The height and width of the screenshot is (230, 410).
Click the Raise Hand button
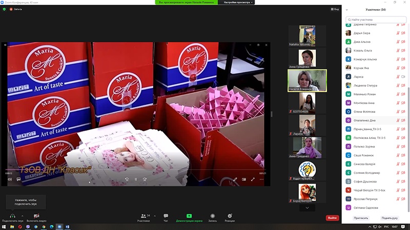point(389,218)
